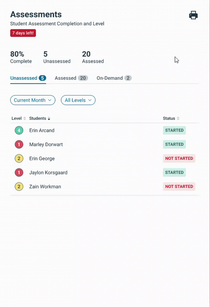Click the 80% Complete statistic
Image resolution: width=210 pixels, height=307 pixels.
(21, 57)
